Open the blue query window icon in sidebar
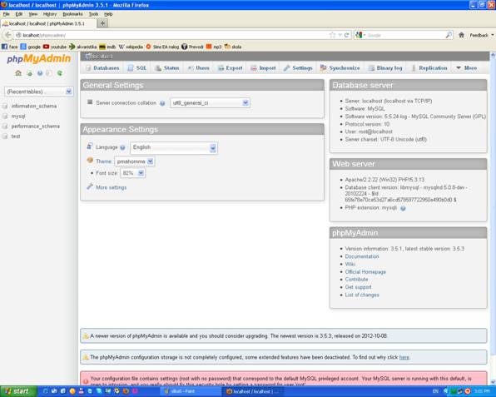 click(x=40, y=73)
